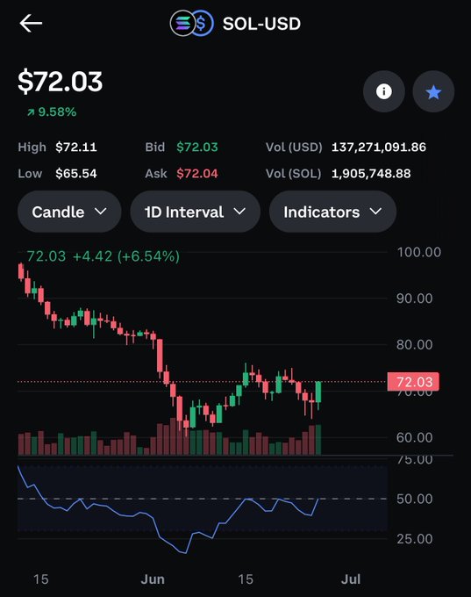The width and height of the screenshot is (471, 597).
Task: Go back using the left arrow
Action: tap(31, 23)
